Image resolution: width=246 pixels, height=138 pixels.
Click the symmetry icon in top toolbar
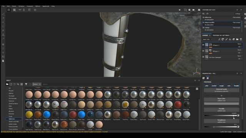coord(20,10)
